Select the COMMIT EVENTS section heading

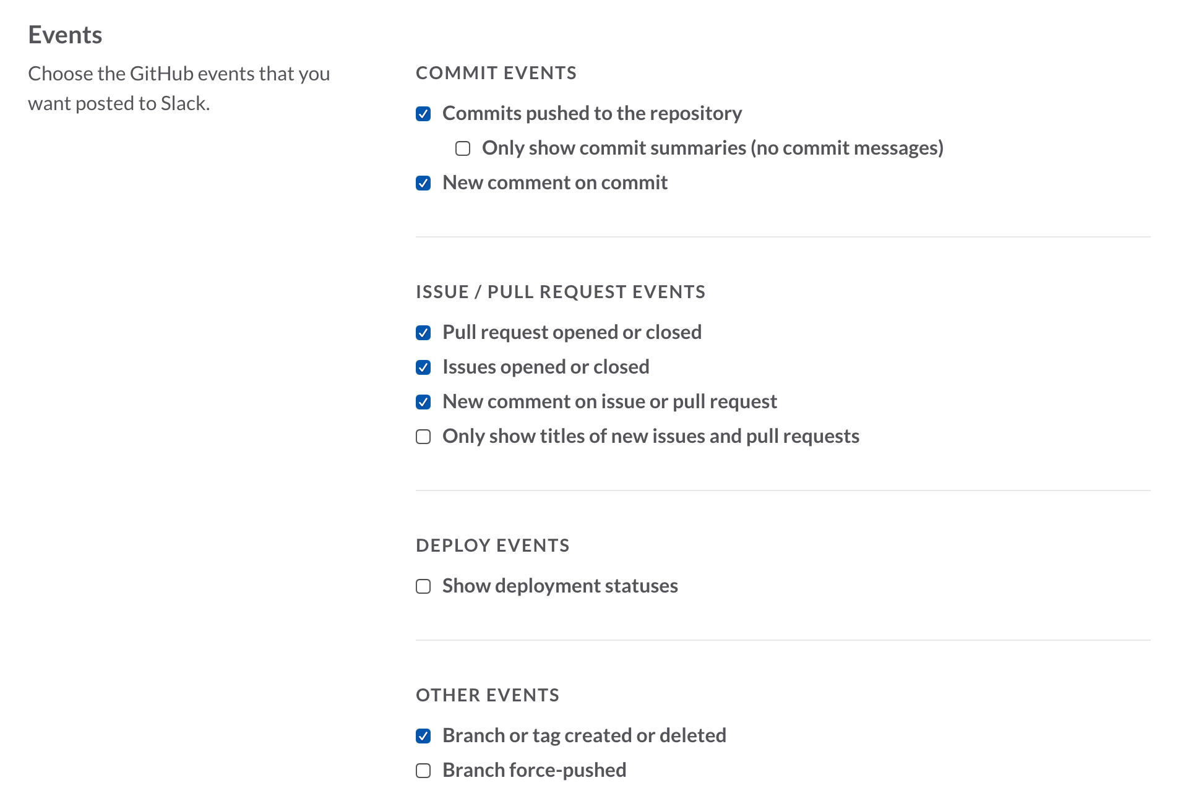click(496, 73)
